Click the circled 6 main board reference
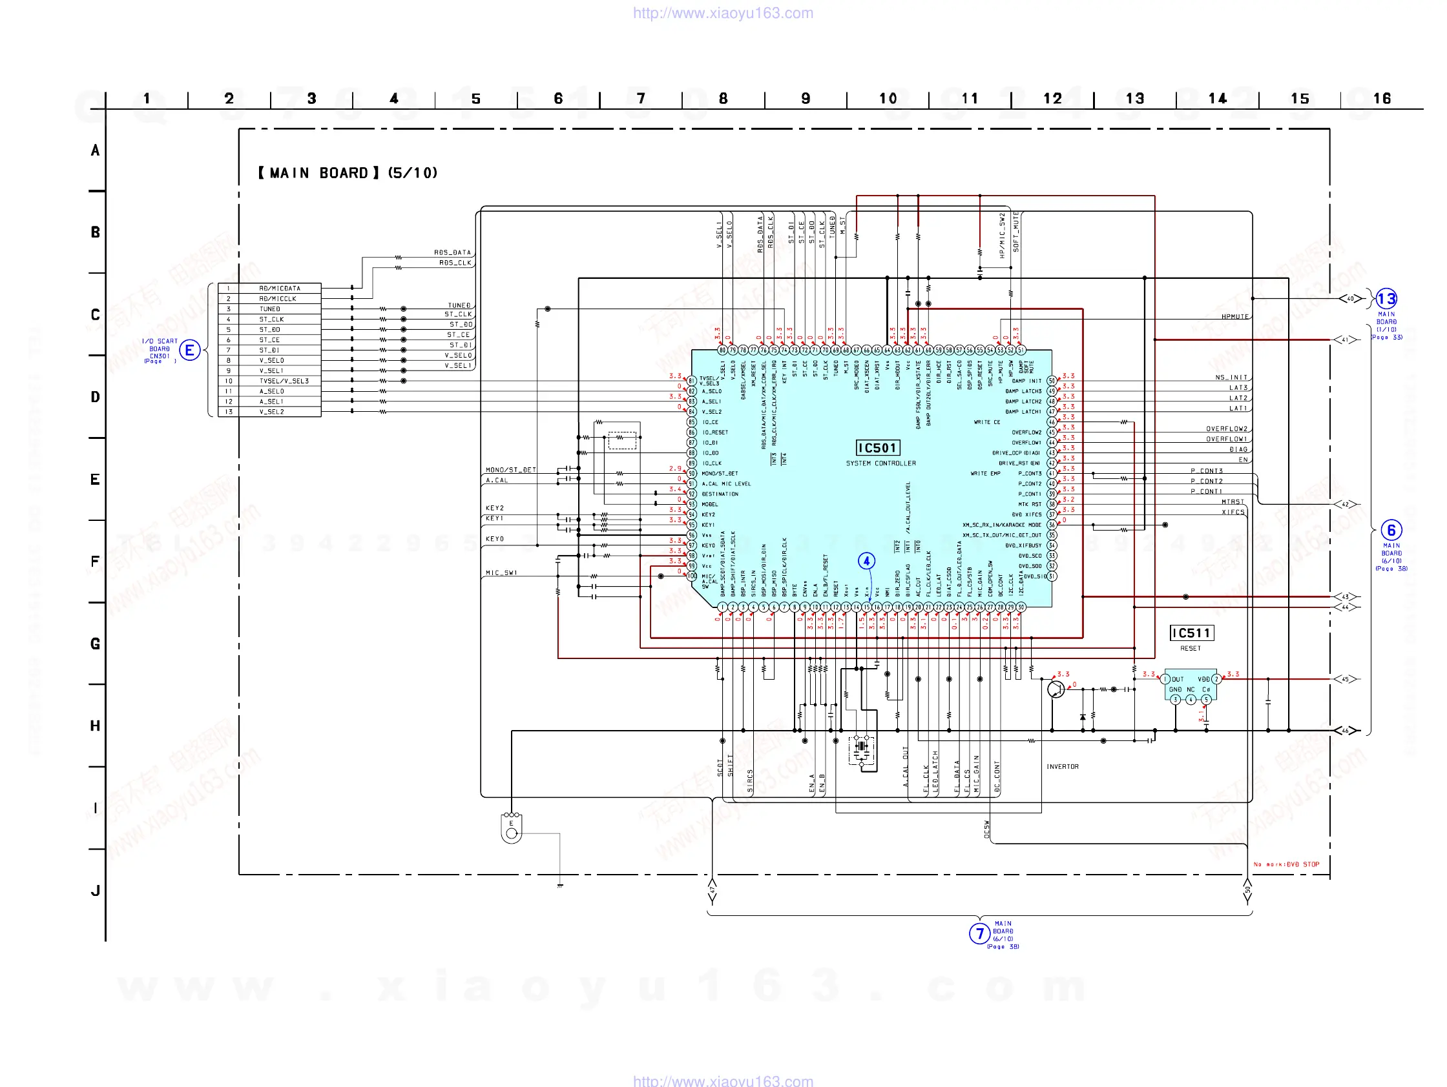The image size is (1447, 1087). point(1391,530)
